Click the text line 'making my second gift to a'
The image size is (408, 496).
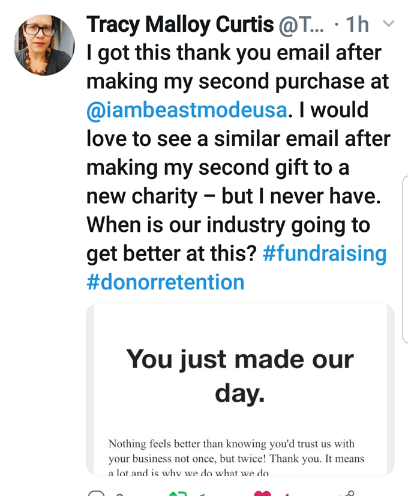[x=218, y=168]
